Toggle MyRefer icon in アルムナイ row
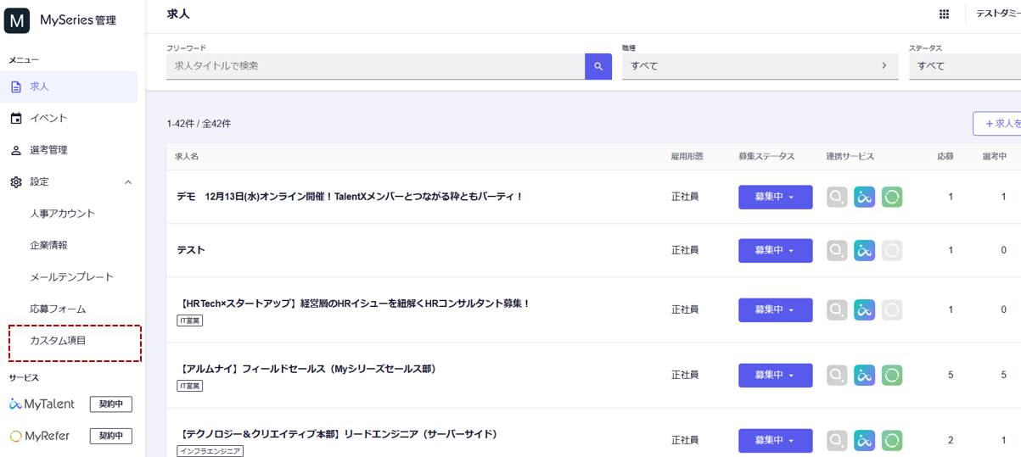 (891, 375)
